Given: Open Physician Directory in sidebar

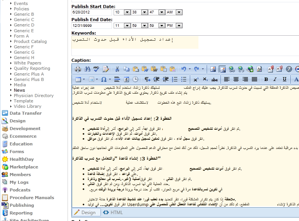Looking at the screenshot, I should point(34,96).
